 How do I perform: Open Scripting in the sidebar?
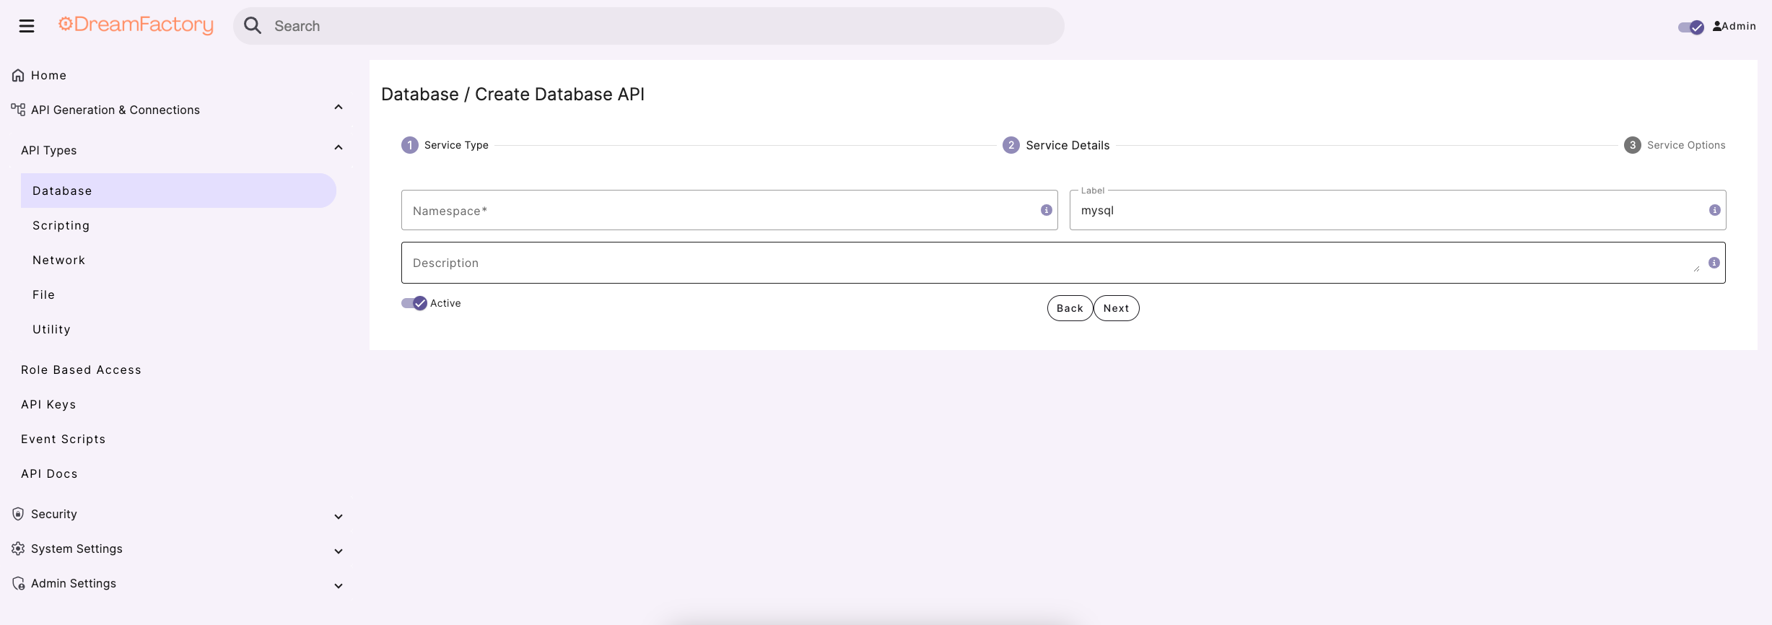click(x=61, y=225)
